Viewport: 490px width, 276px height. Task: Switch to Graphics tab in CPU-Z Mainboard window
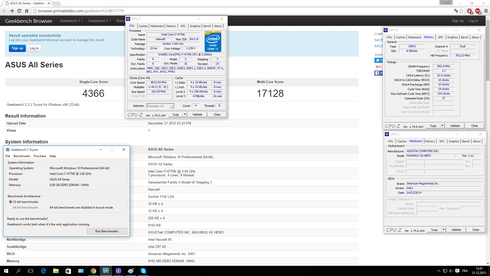(x=454, y=141)
